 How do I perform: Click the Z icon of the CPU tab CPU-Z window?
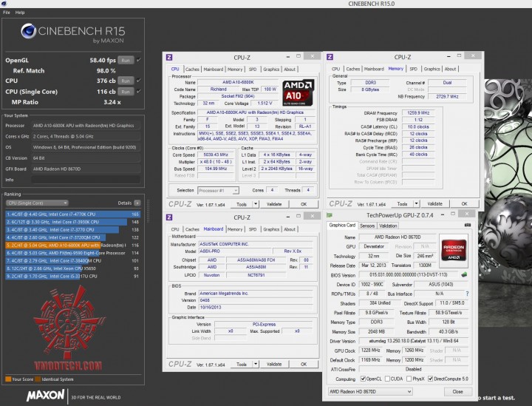coord(169,57)
